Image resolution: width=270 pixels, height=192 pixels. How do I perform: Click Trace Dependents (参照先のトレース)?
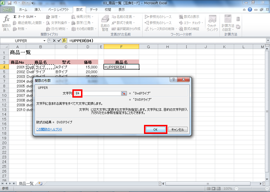tap(158, 23)
